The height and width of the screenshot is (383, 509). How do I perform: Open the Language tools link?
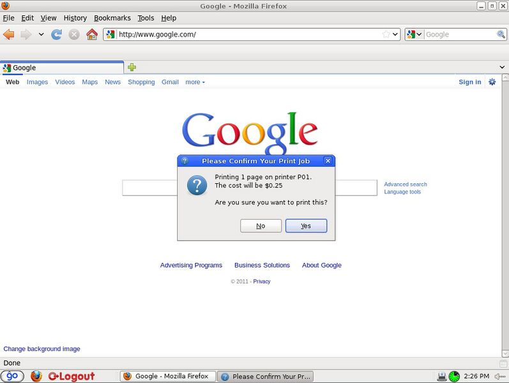click(x=402, y=192)
